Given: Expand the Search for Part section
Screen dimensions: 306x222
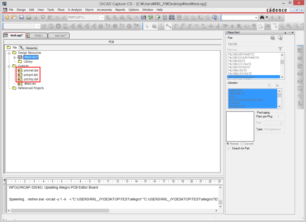Looking at the screenshot, I should point(229,149).
